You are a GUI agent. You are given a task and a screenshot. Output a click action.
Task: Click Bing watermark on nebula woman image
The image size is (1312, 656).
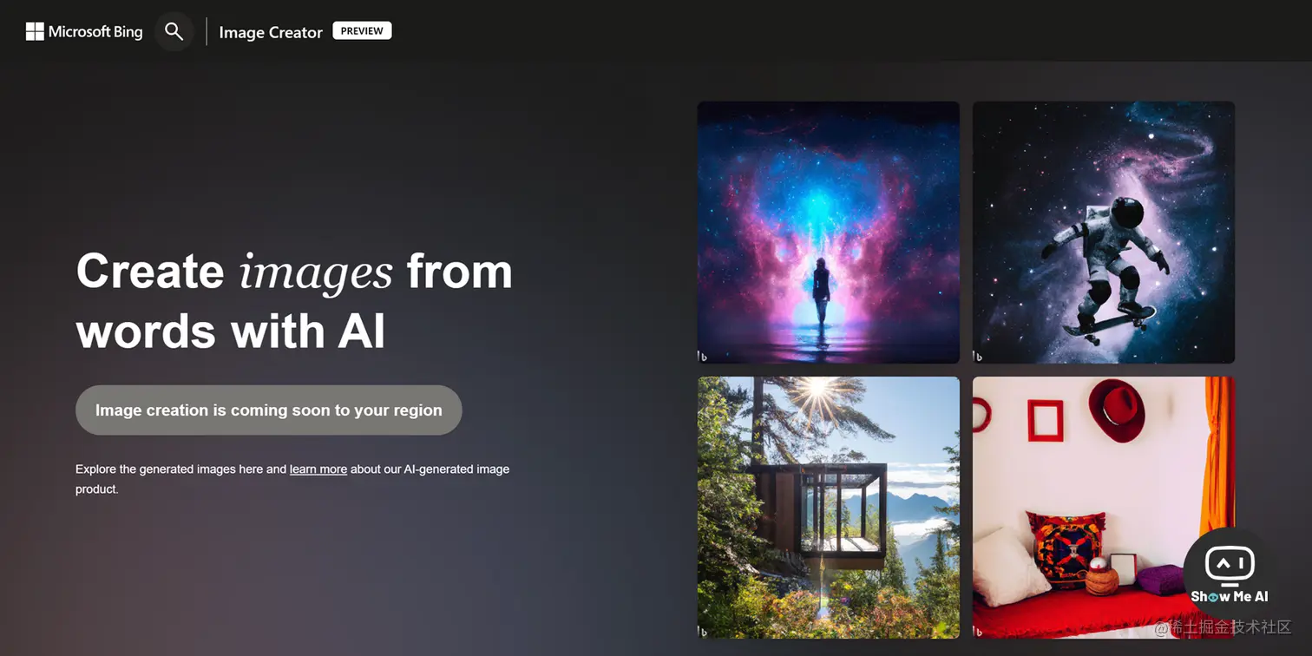tap(703, 356)
